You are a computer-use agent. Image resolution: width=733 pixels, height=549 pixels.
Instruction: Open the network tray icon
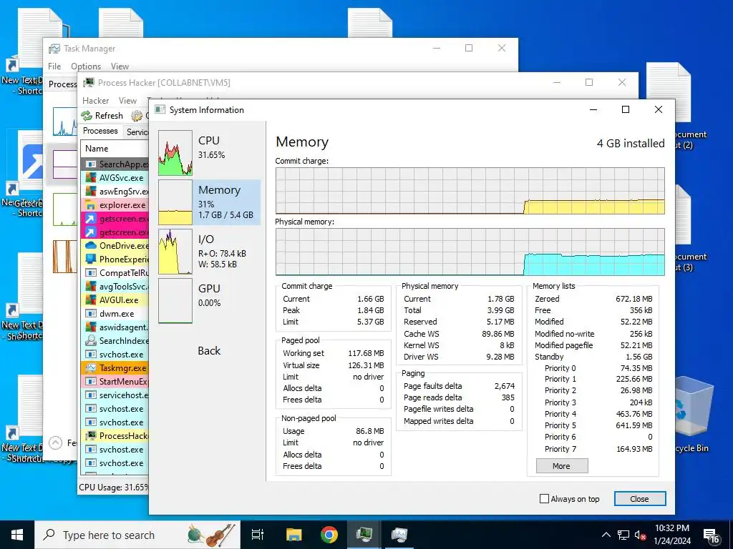tap(623, 535)
